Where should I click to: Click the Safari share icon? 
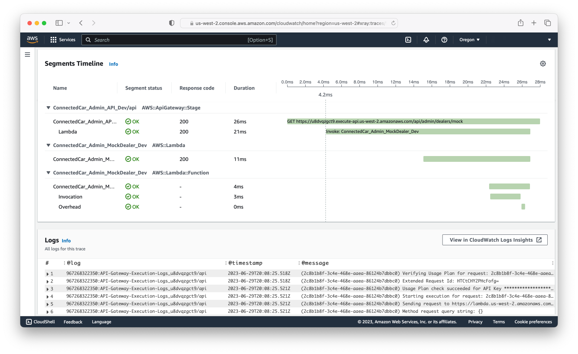[521, 23]
